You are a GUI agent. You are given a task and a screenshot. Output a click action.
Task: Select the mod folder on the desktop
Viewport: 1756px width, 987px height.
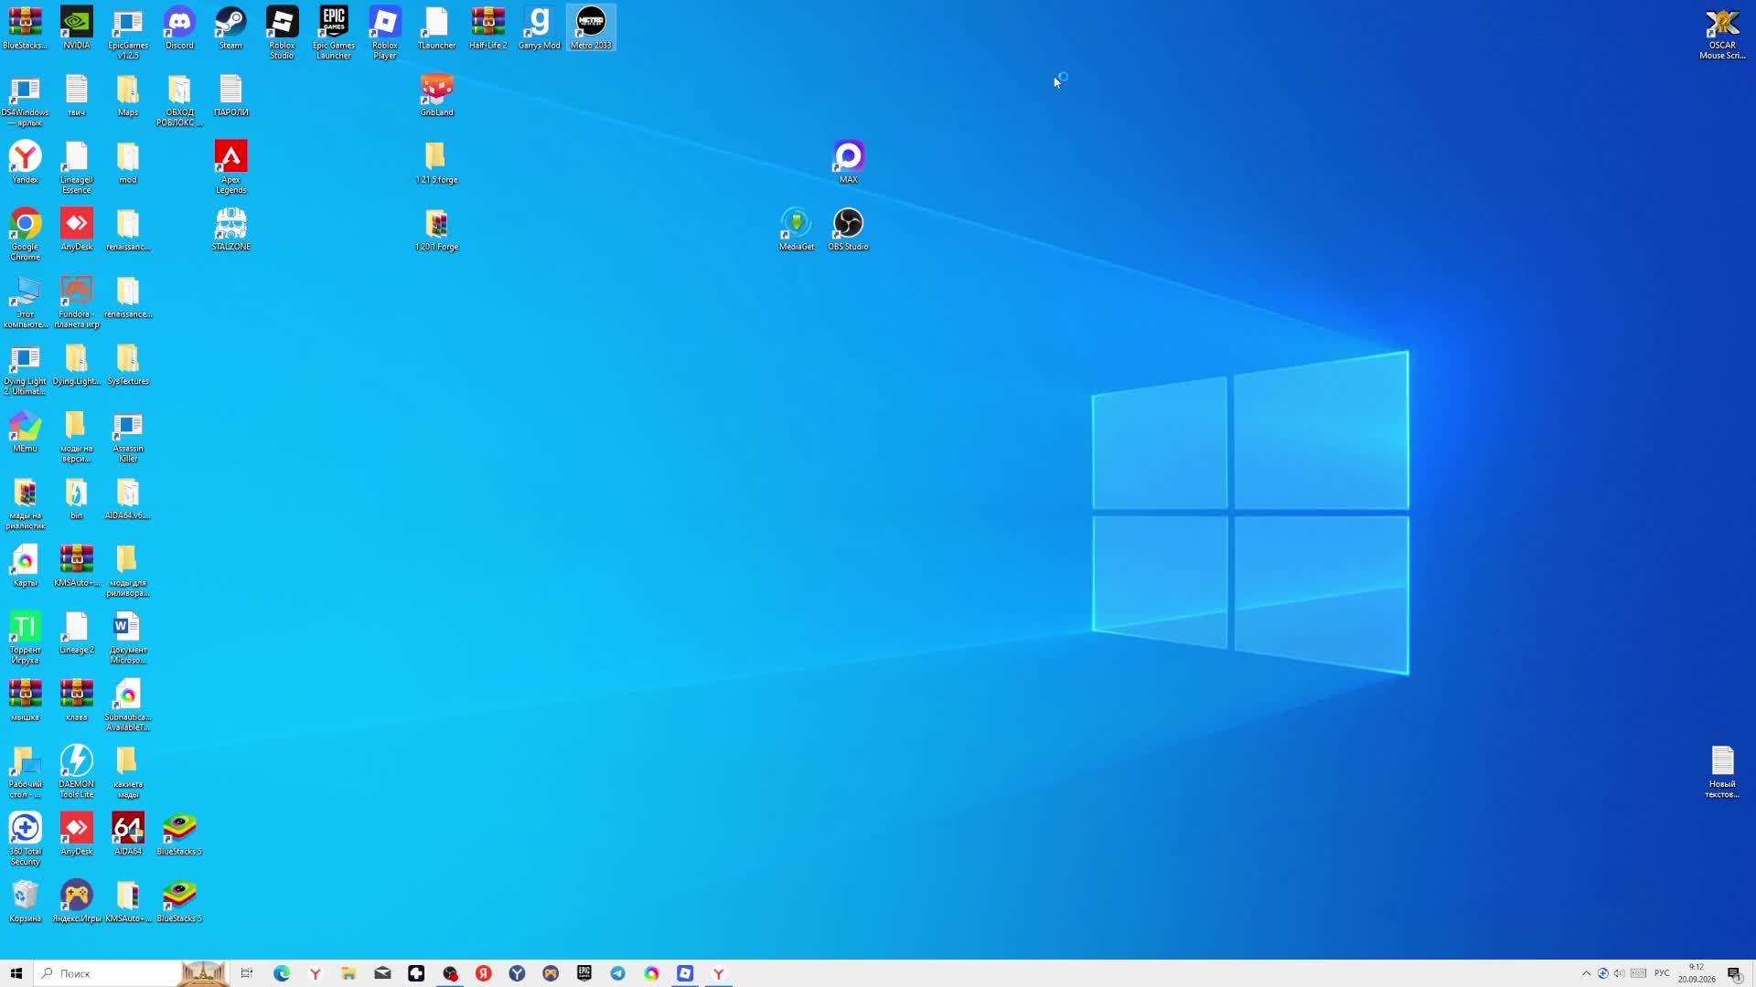tap(128, 162)
